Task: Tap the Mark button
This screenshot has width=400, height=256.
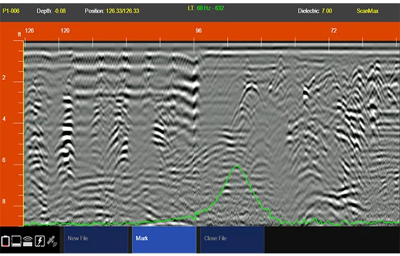Action: [164, 239]
